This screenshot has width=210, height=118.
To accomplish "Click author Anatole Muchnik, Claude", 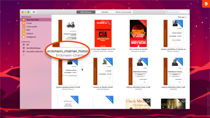I will [x=103, y=51].
